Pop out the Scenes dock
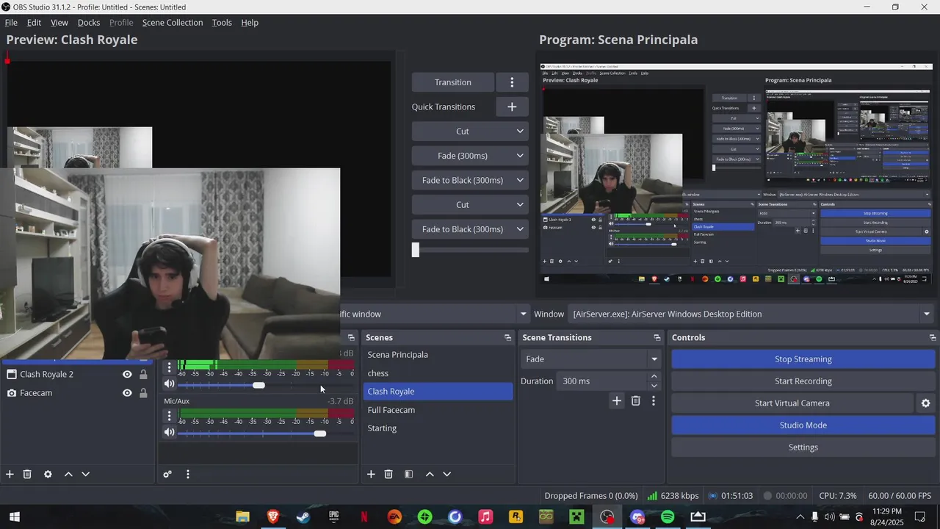This screenshot has width=940, height=529. (507, 337)
